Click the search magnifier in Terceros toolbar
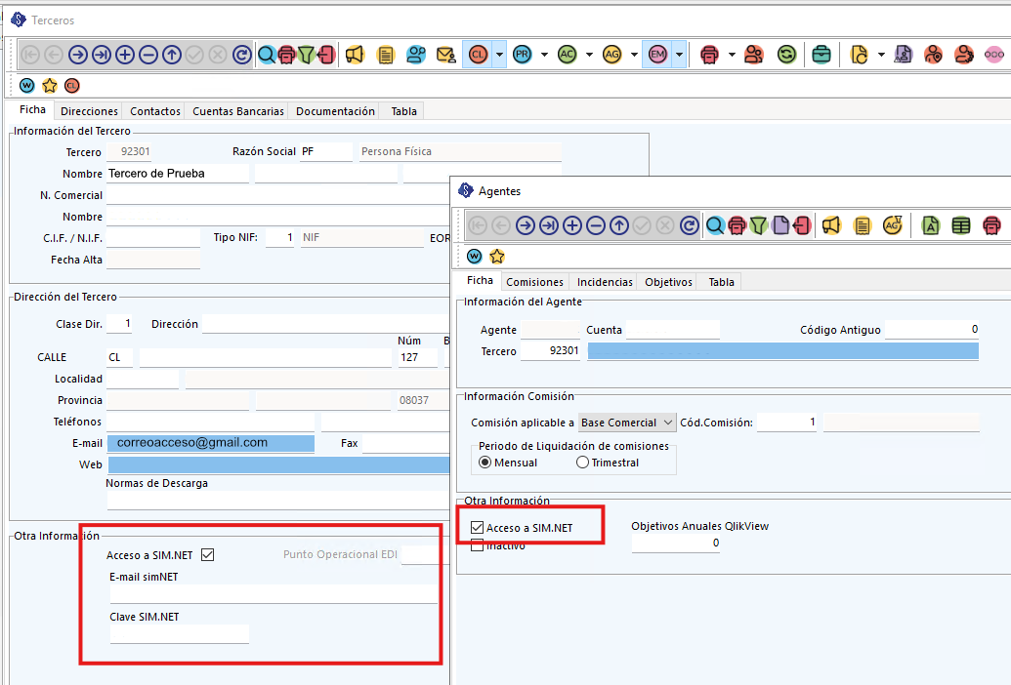Image resolution: width=1011 pixels, height=685 pixels. click(x=266, y=55)
